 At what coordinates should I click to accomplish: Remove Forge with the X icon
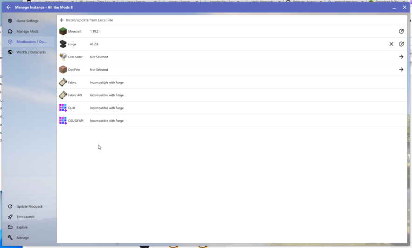[391, 44]
